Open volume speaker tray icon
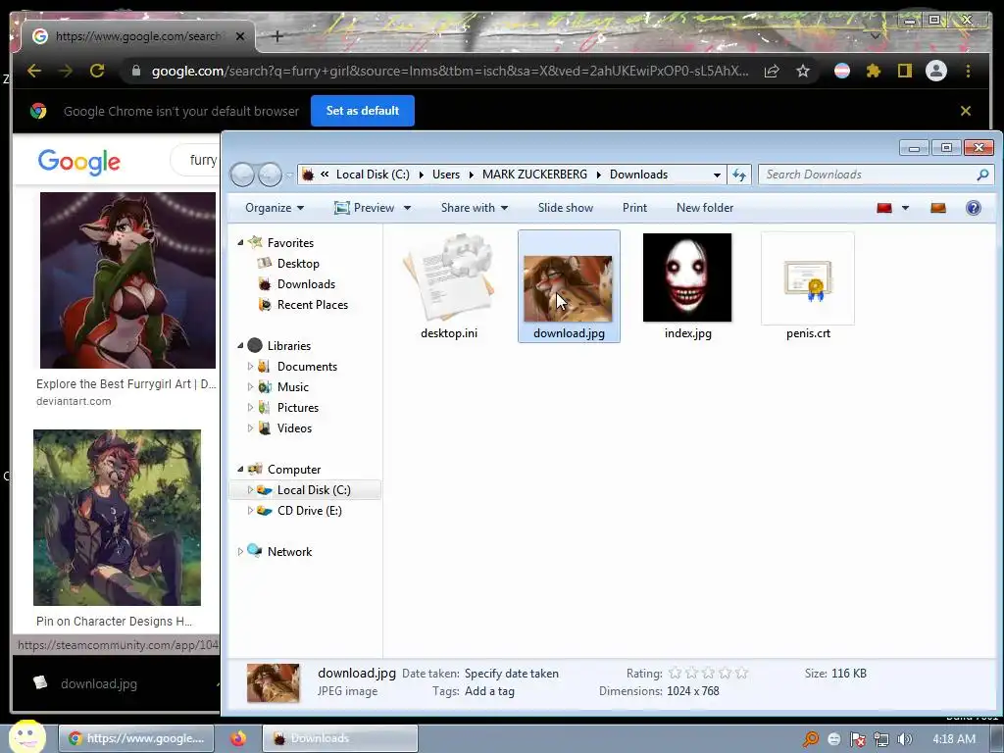This screenshot has height=753, width=1004. coord(905,739)
